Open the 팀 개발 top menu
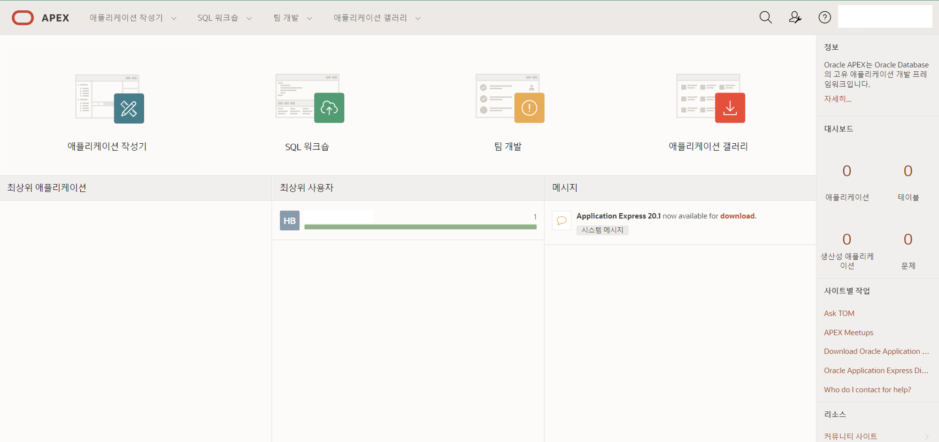This screenshot has height=442, width=939. 286,18
